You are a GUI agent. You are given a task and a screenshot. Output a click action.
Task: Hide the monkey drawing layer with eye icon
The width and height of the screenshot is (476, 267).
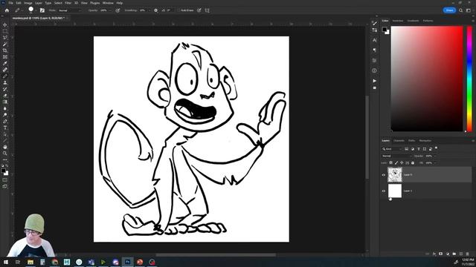(x=384, y=175)
